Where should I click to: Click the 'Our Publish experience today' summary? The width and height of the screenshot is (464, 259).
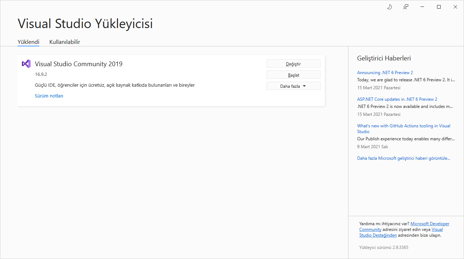click(406, 139)
